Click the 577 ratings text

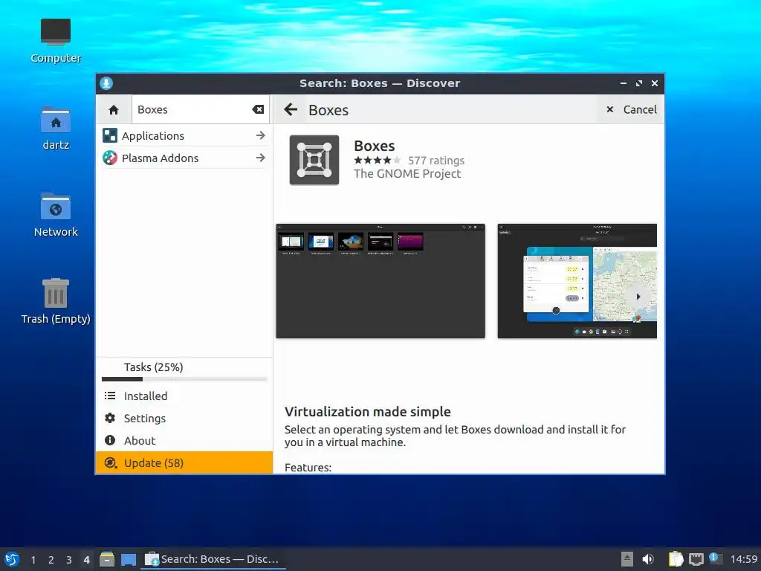coord(435,161)
